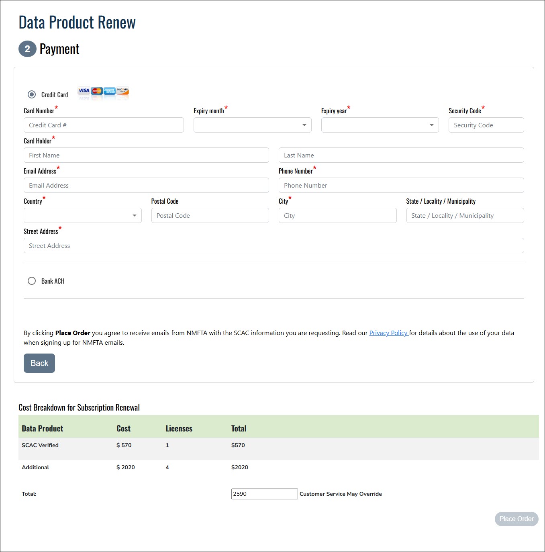Open the Privacy Policy link
The width and height of the screenshot is (545, 552).
click(x=388, y=333)
